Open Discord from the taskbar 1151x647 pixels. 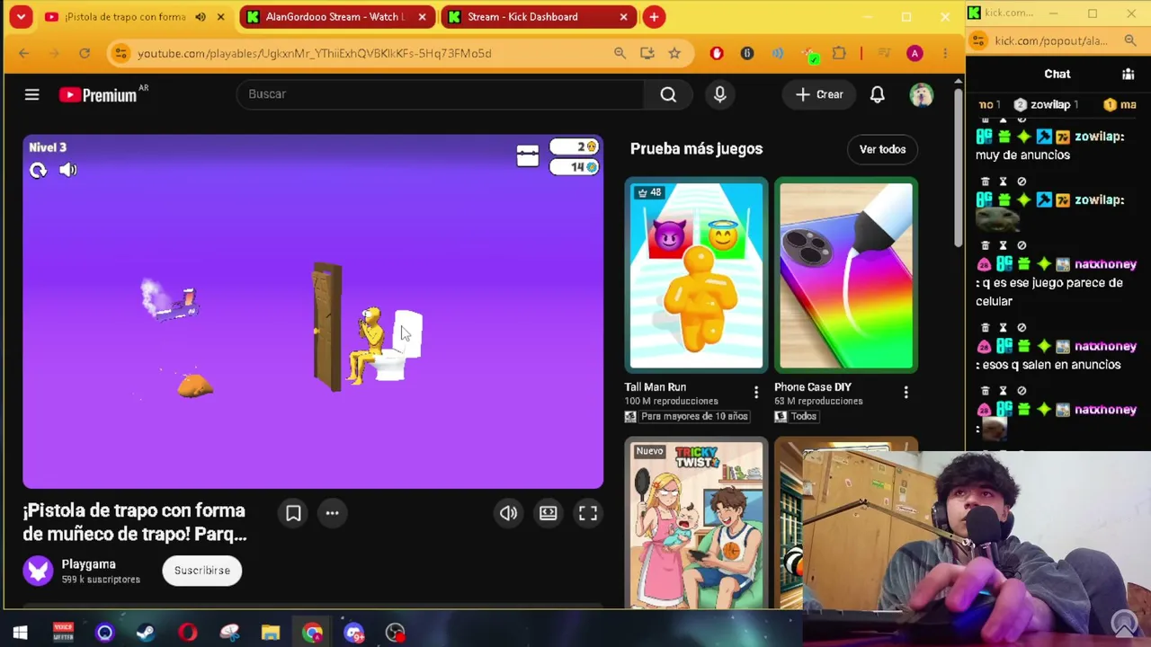354,633
